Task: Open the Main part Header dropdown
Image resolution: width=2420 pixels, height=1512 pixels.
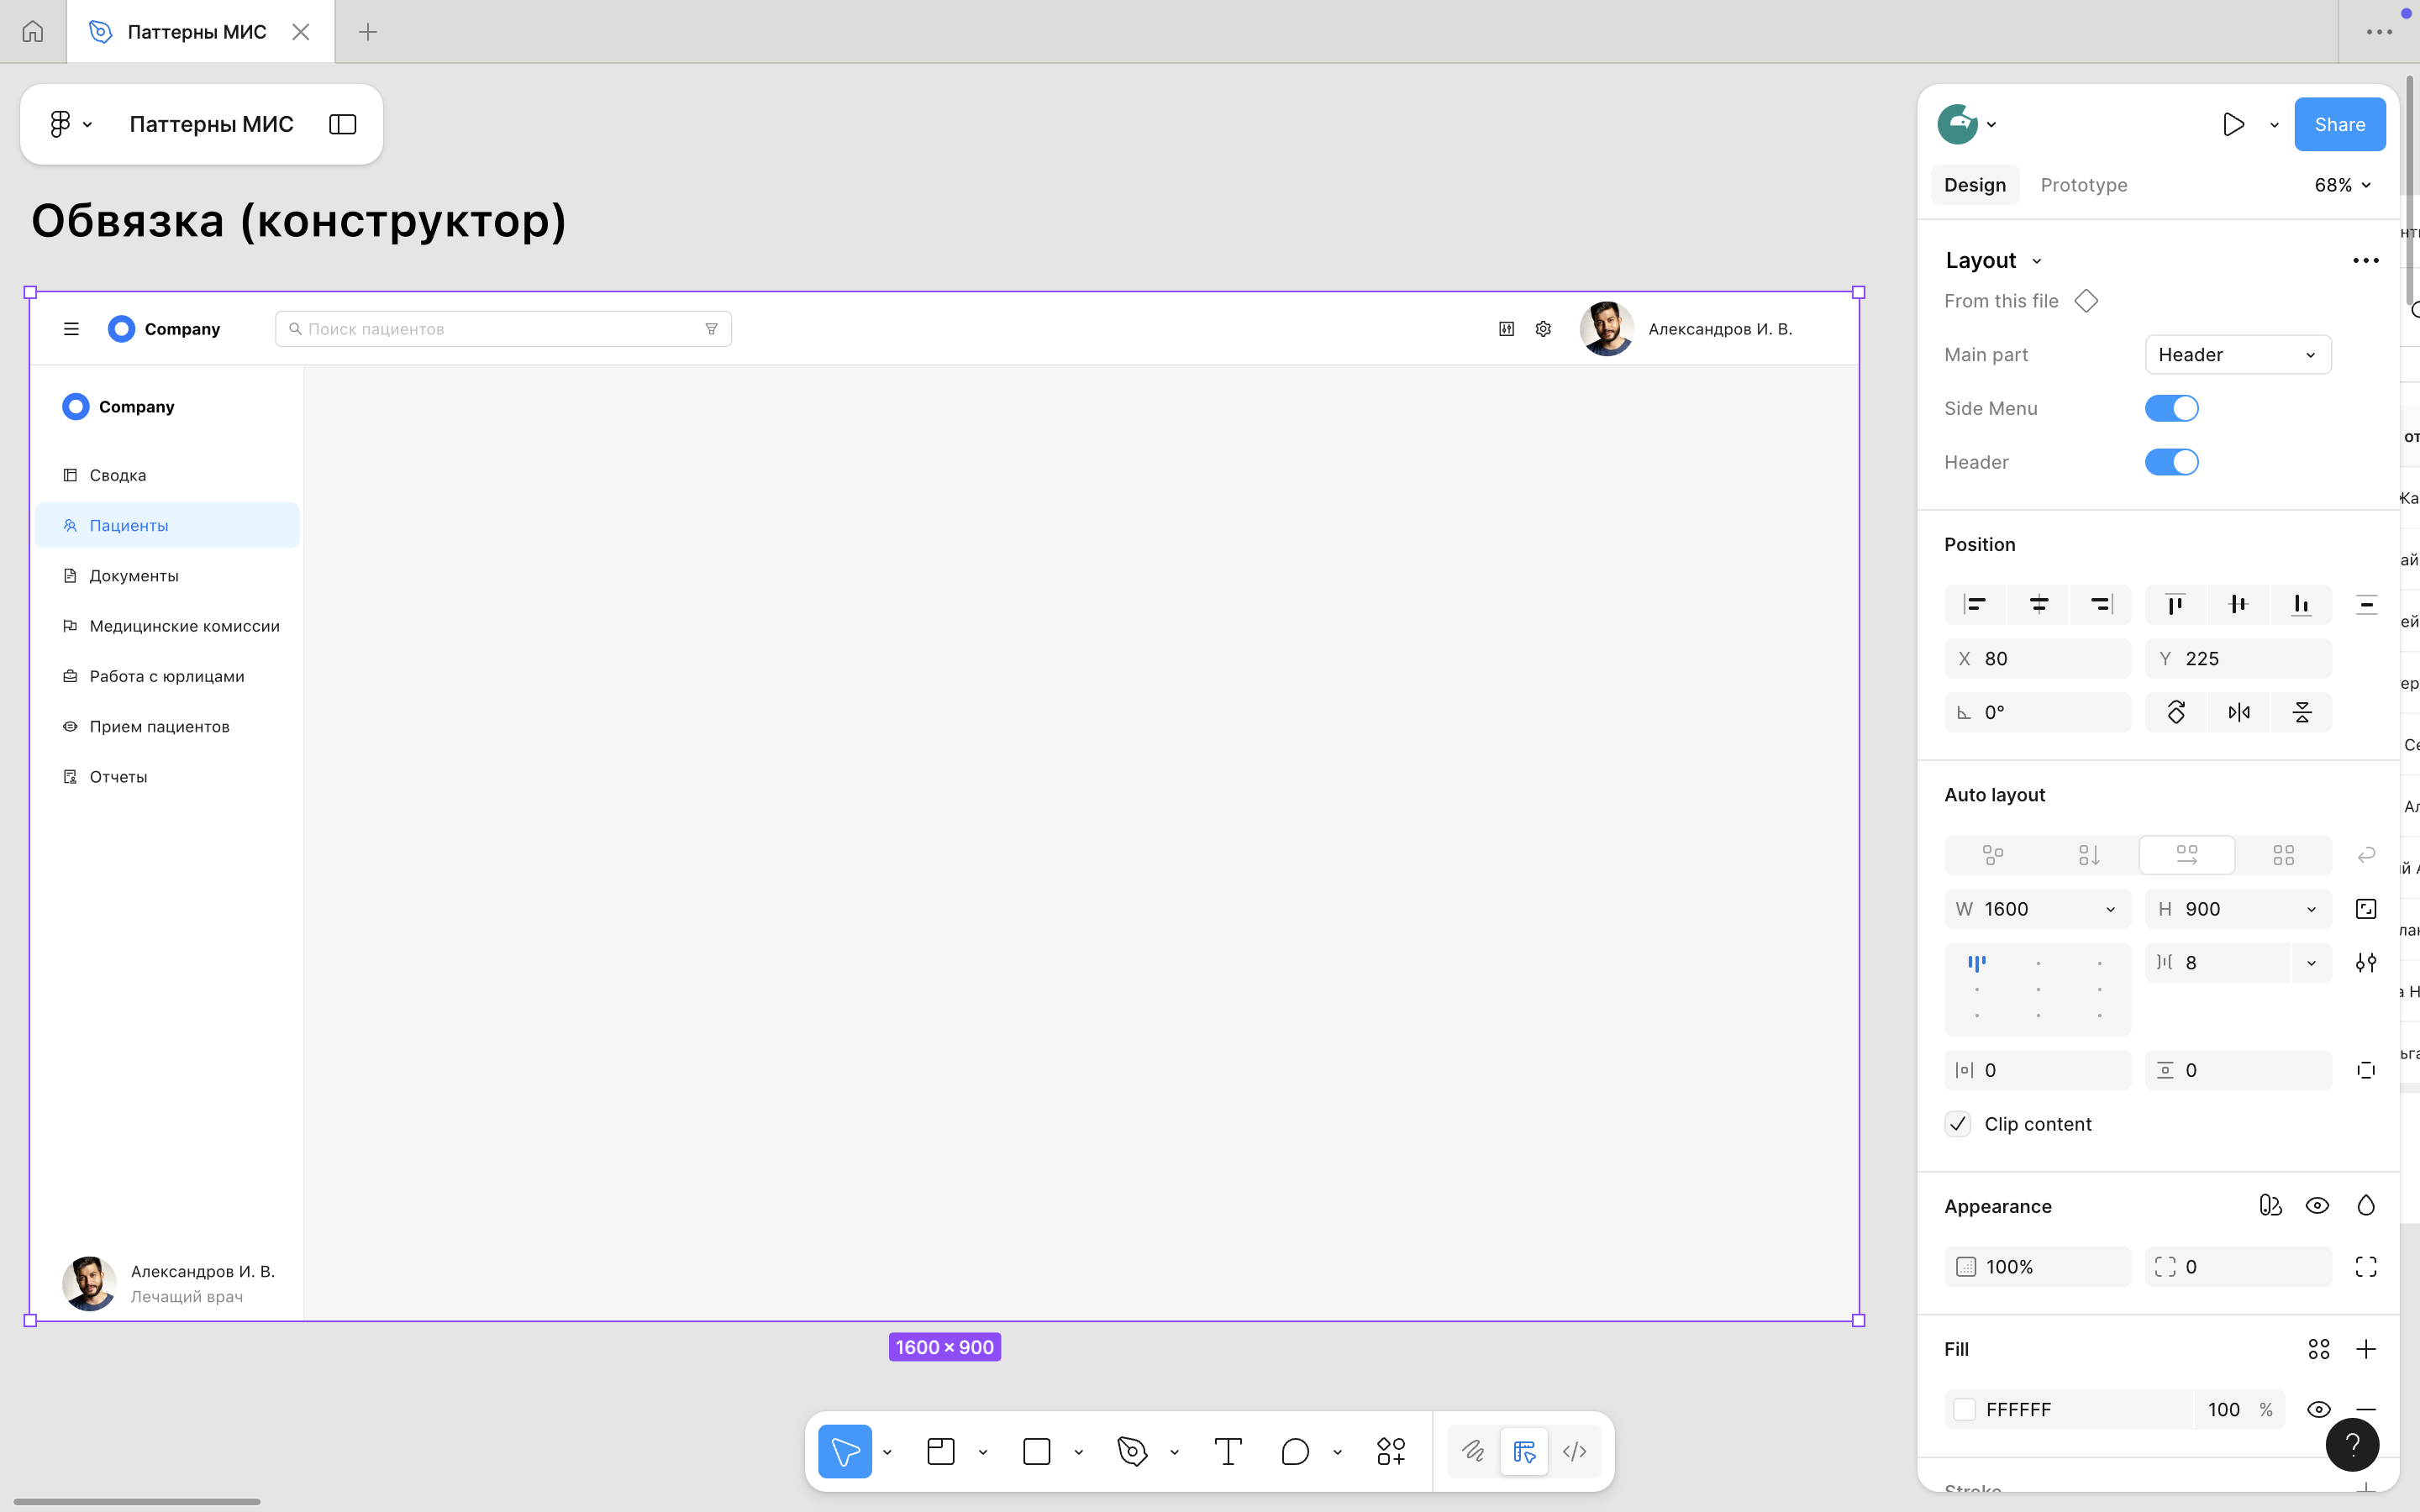Action: (x=2238, y=355)
